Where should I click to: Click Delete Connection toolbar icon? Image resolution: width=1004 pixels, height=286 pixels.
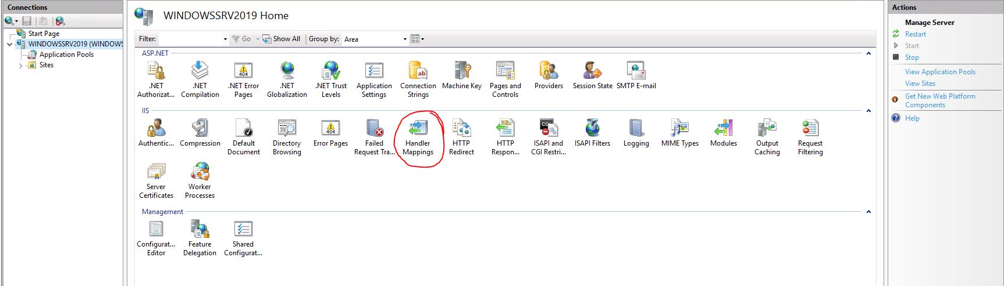[x=60, y=21]
